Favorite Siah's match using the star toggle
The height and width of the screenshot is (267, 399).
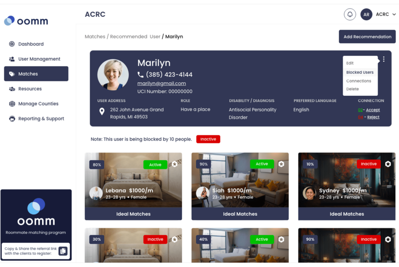coord(282,164)
